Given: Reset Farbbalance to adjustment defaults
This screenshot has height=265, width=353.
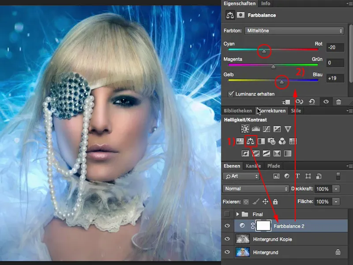Looking at the screenshot, I should click(312, 102).
